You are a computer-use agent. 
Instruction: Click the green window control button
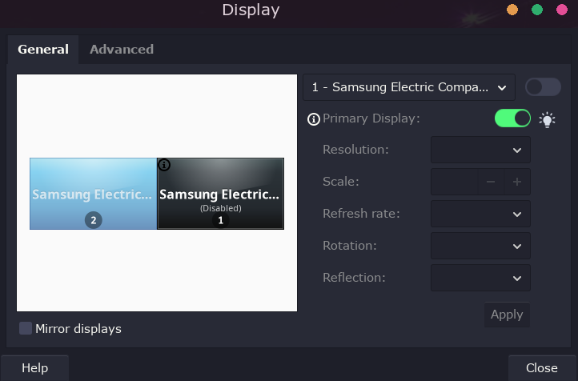537,10
